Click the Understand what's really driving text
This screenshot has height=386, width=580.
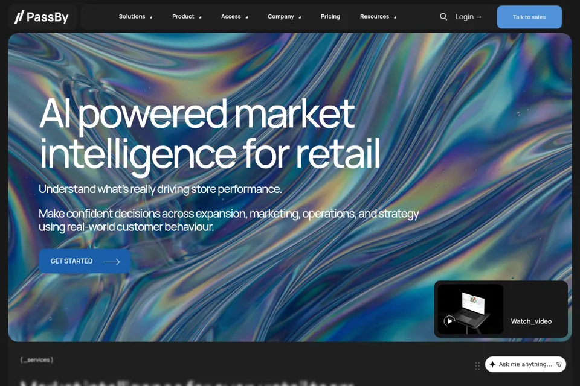(160, 189)
